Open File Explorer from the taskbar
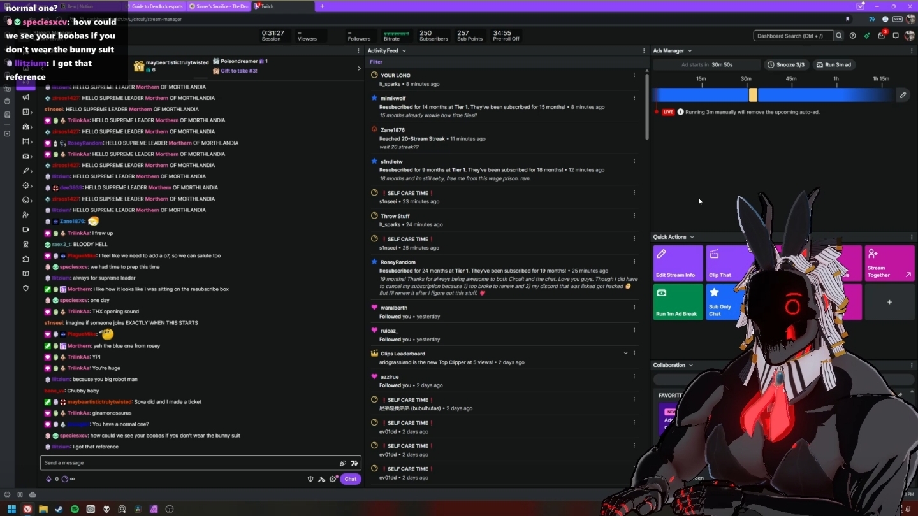 pos(43,509)
